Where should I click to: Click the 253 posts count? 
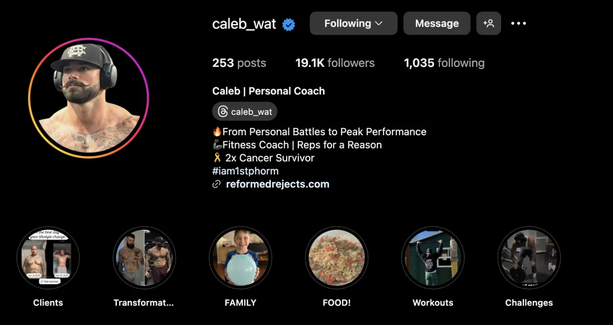(x=239, y=63)
